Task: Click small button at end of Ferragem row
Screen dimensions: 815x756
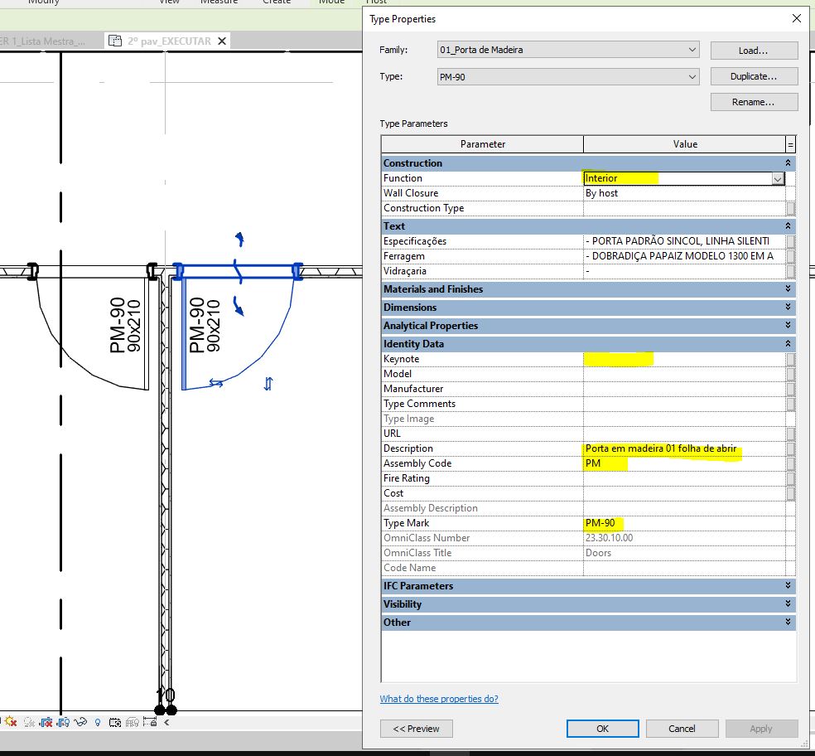Action: pyautogui.click(x=791, y=256)
